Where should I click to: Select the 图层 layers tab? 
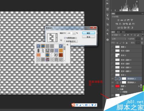tap(113, 32)
